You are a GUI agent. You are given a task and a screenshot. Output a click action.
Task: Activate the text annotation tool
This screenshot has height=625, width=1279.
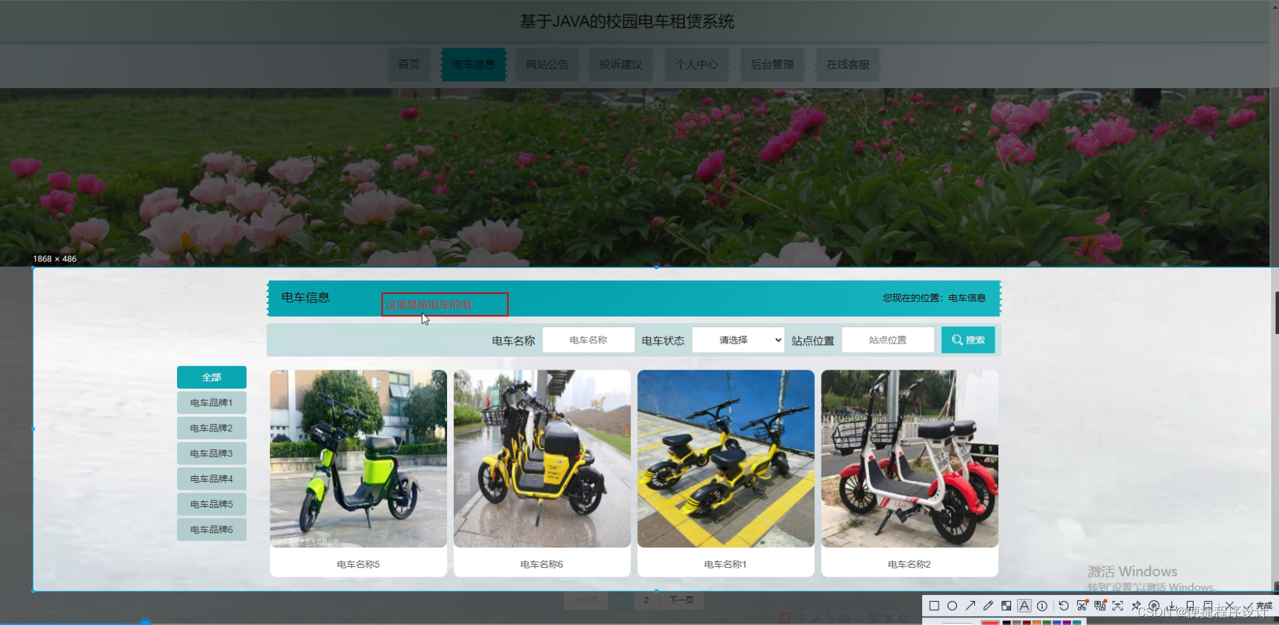[1024, 606]
